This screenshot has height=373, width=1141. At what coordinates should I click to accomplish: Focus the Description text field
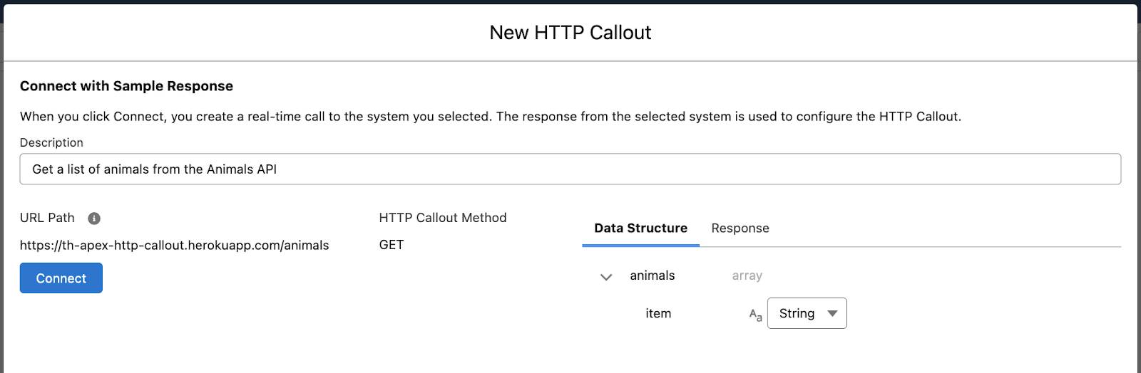point(570,169)
